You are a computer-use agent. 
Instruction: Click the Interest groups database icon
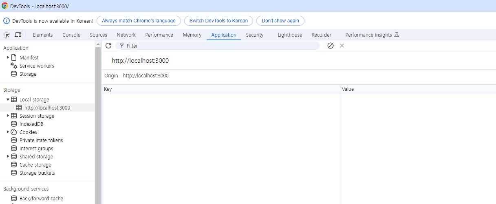(x=14, y=148)
